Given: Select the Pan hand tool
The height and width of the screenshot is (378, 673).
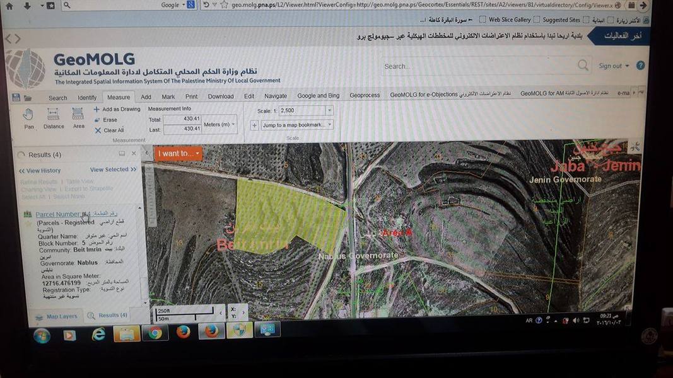Looking at the screenshot, I should click(x=28, y=115).
